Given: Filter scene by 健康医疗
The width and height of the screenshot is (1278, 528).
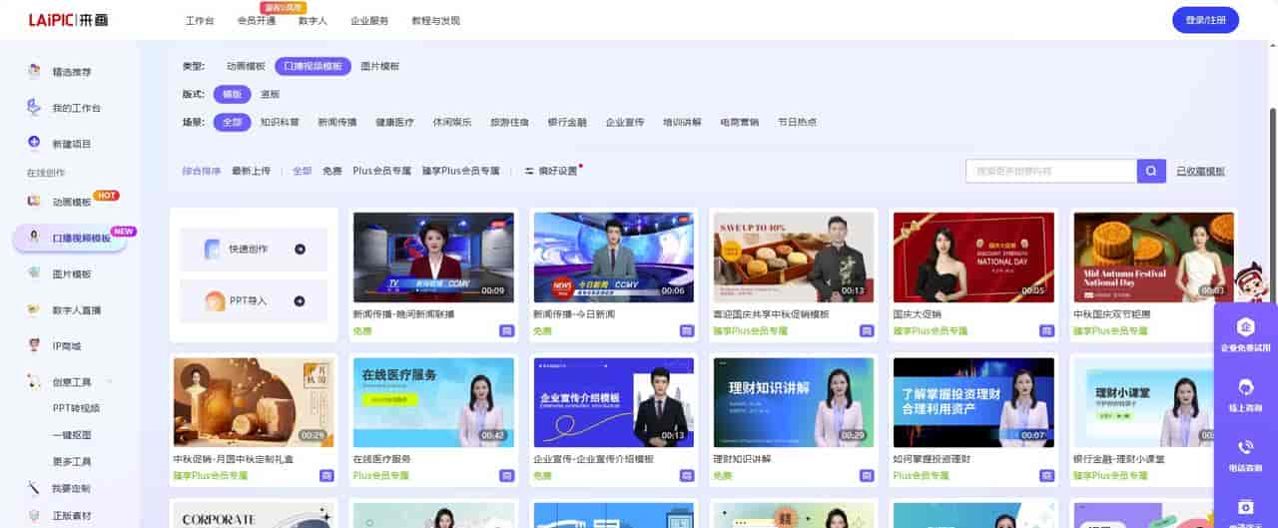Looking at the screenshot, I should coord(394,122).
